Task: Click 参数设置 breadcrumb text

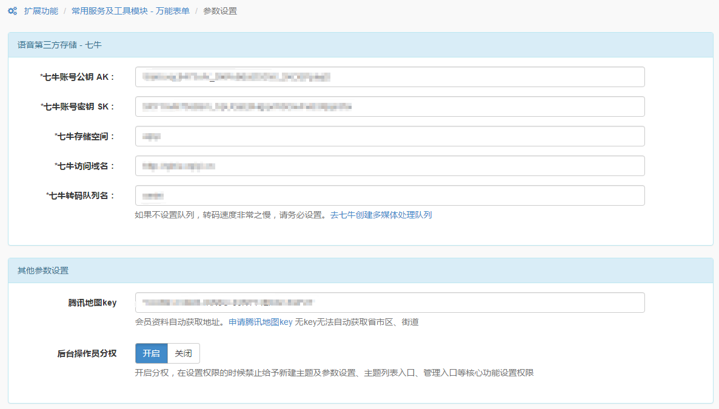Action: (x=220, y=11)
